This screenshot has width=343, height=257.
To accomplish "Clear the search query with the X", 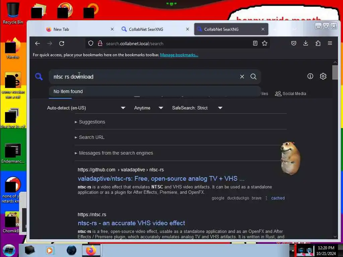I will (242, 77).
